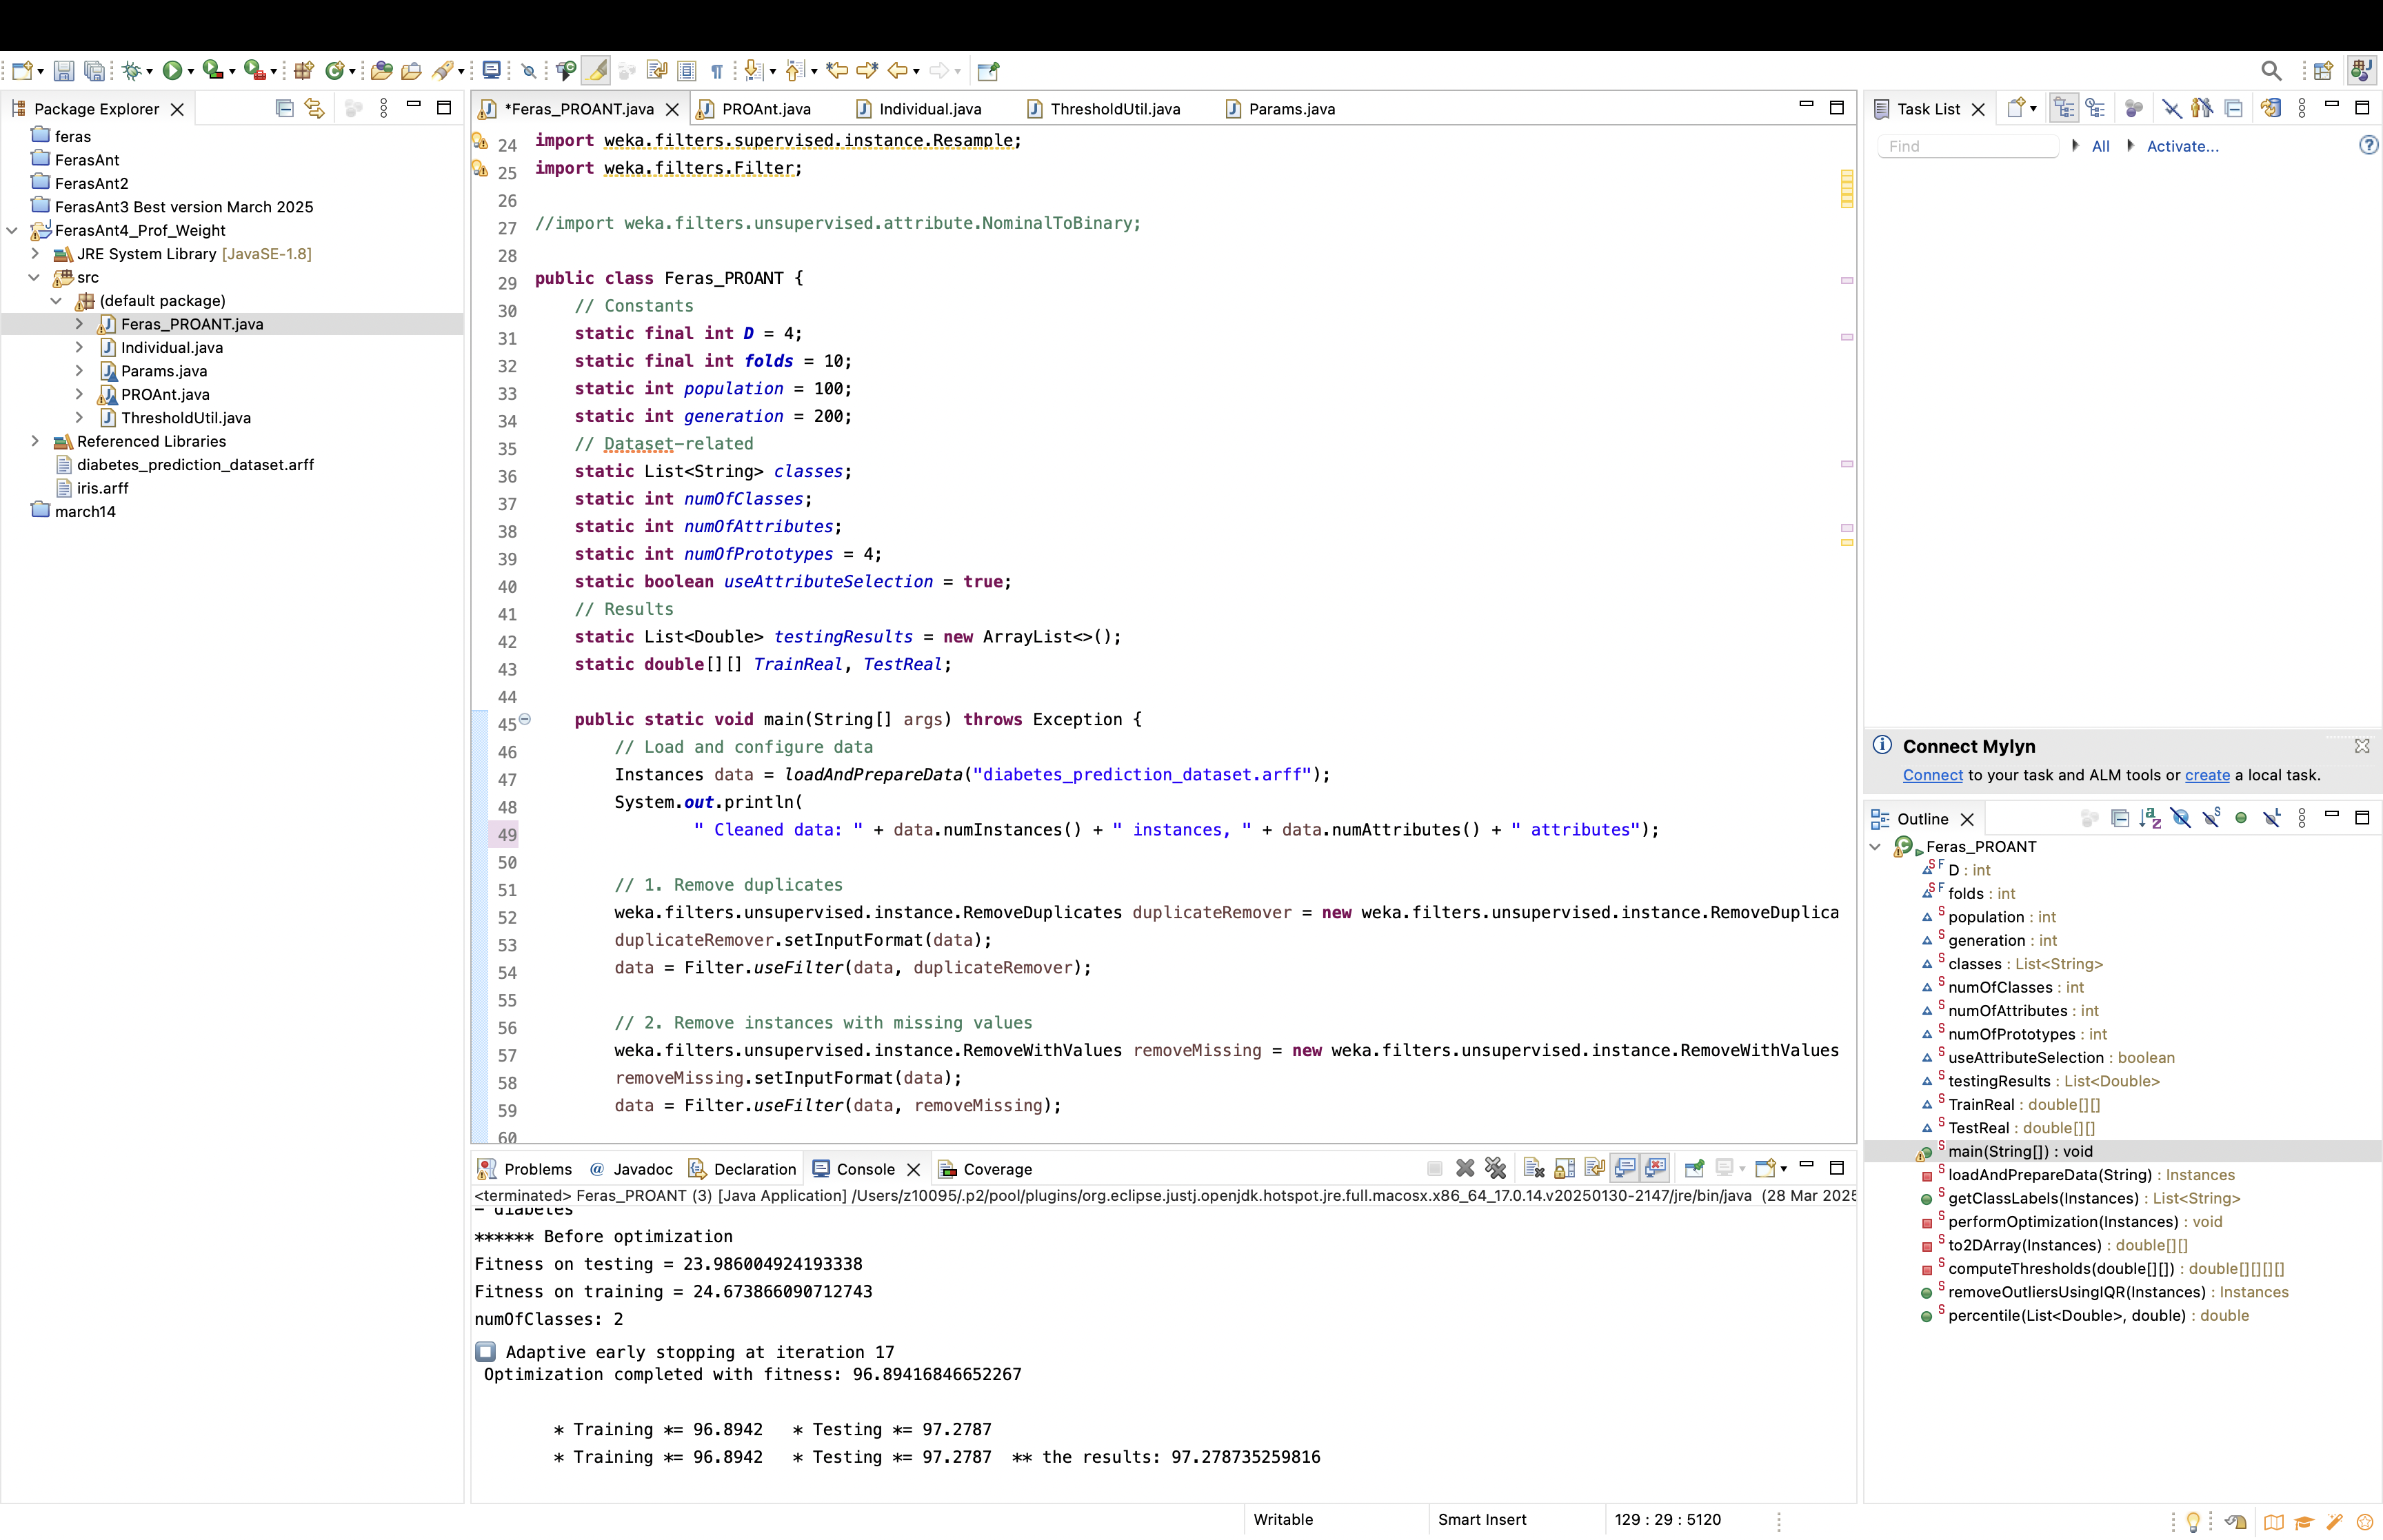Expand the Referenced Libraries node
The width and height of the screenshot is (2383, 1540).
pyautogui.click(x=35, y=441)
